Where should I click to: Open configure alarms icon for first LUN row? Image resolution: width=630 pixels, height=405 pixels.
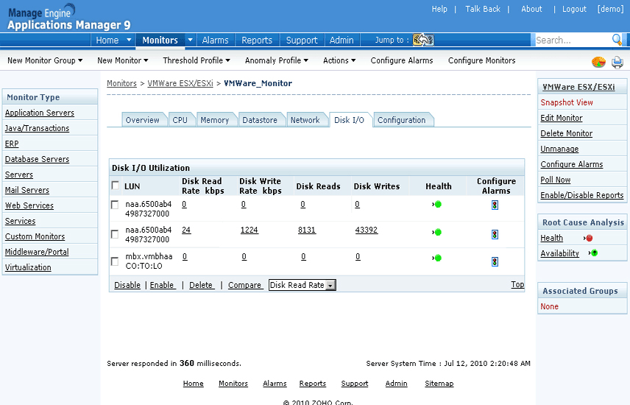(495, 205)
